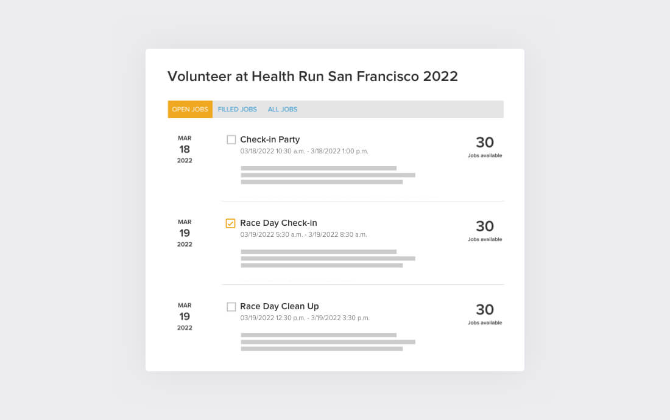Click the 30 jobs available for Race Day Clean Up
Image resolution: width=670 pixels, height=420 pixels.
coord(485,313)
